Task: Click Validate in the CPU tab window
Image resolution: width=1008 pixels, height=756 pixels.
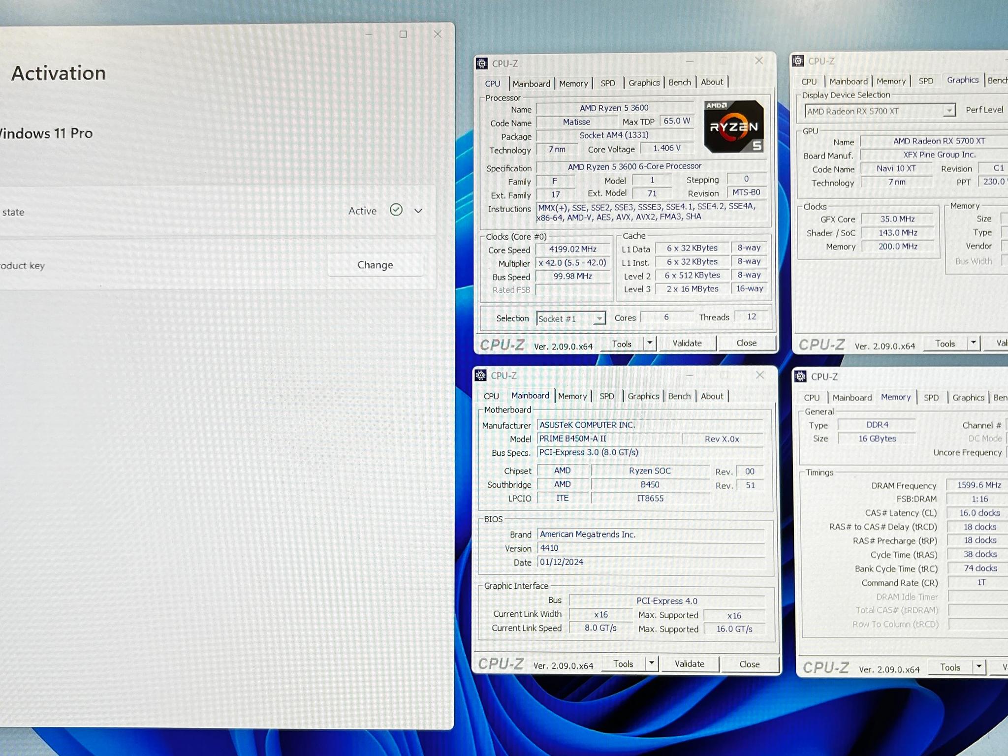Action: coord(687,343)
